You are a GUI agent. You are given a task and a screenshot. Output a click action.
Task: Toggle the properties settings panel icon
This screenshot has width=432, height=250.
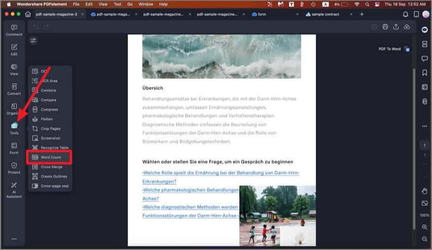click(x=33, y=41)
